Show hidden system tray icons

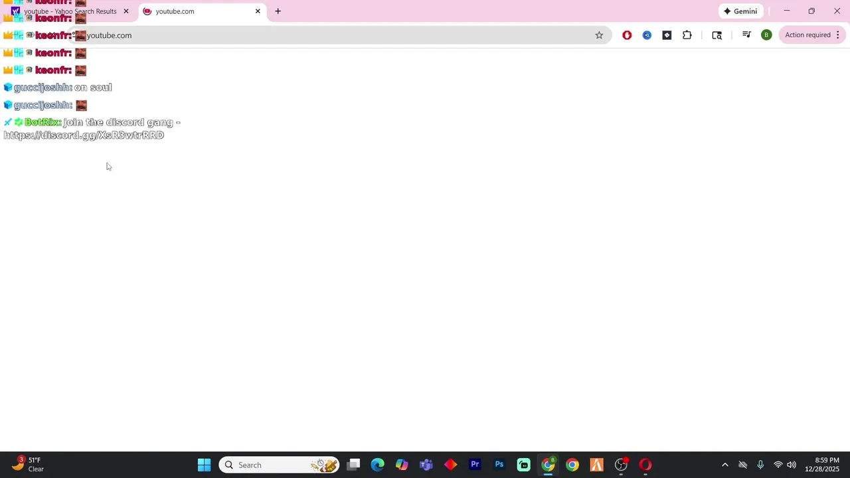(x=724, y=465)
